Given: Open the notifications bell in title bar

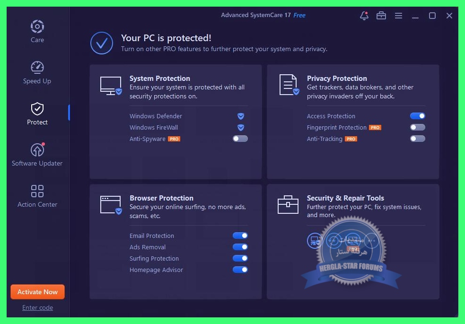Looking at the screenshot, I should click(364, 16).
